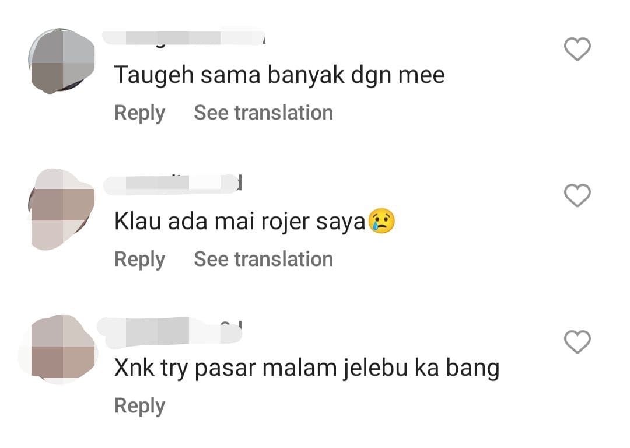The width and height of the screenshot is (630, 448).
Task: Select the "Taugeh sama banyak dgn mee" text
Action: [279, 75]
